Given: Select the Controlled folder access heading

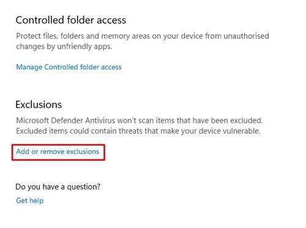Looking at the screenshot, I should [71, 20].
